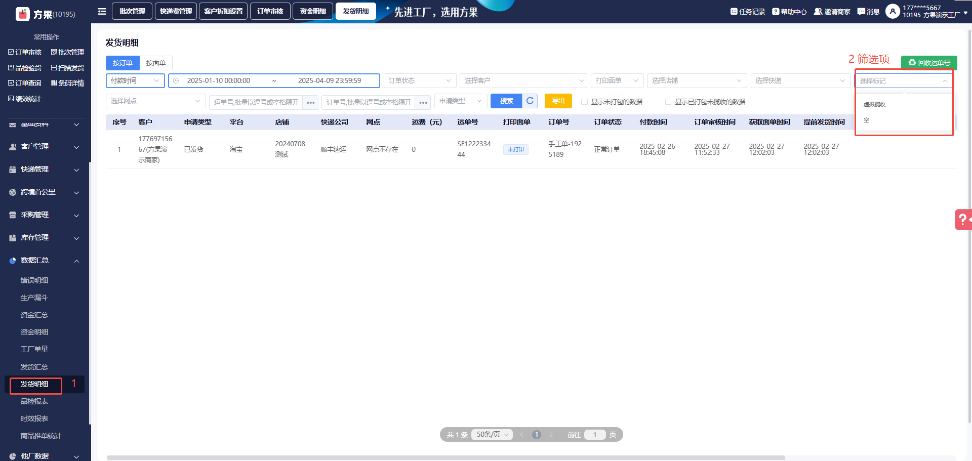Click the hamburger menu collapse icon
Screen dimensions: 972x461
[102, 11]
